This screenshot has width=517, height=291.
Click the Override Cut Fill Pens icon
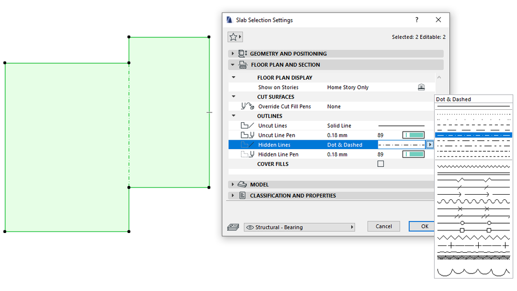(x=247, y=106)
